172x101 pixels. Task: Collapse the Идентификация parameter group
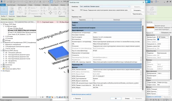tap(107, 30)
